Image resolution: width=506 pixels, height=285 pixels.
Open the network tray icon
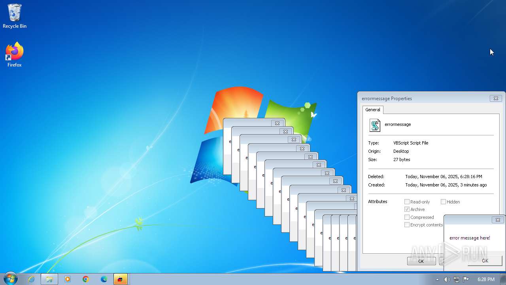pos(457,279)
